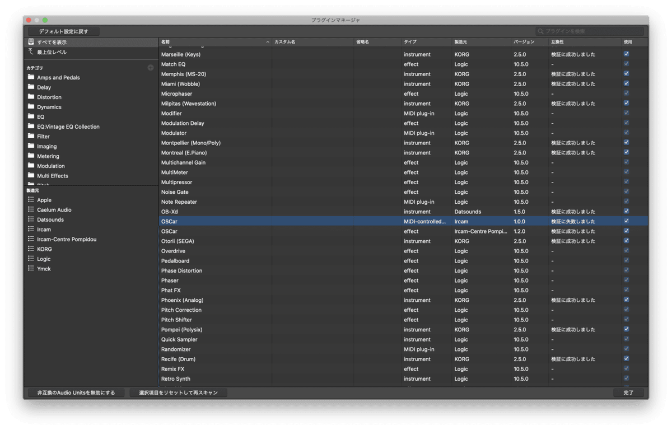Sort by the 名前 column header
This screenshot has width=672, height=430.
215,42
